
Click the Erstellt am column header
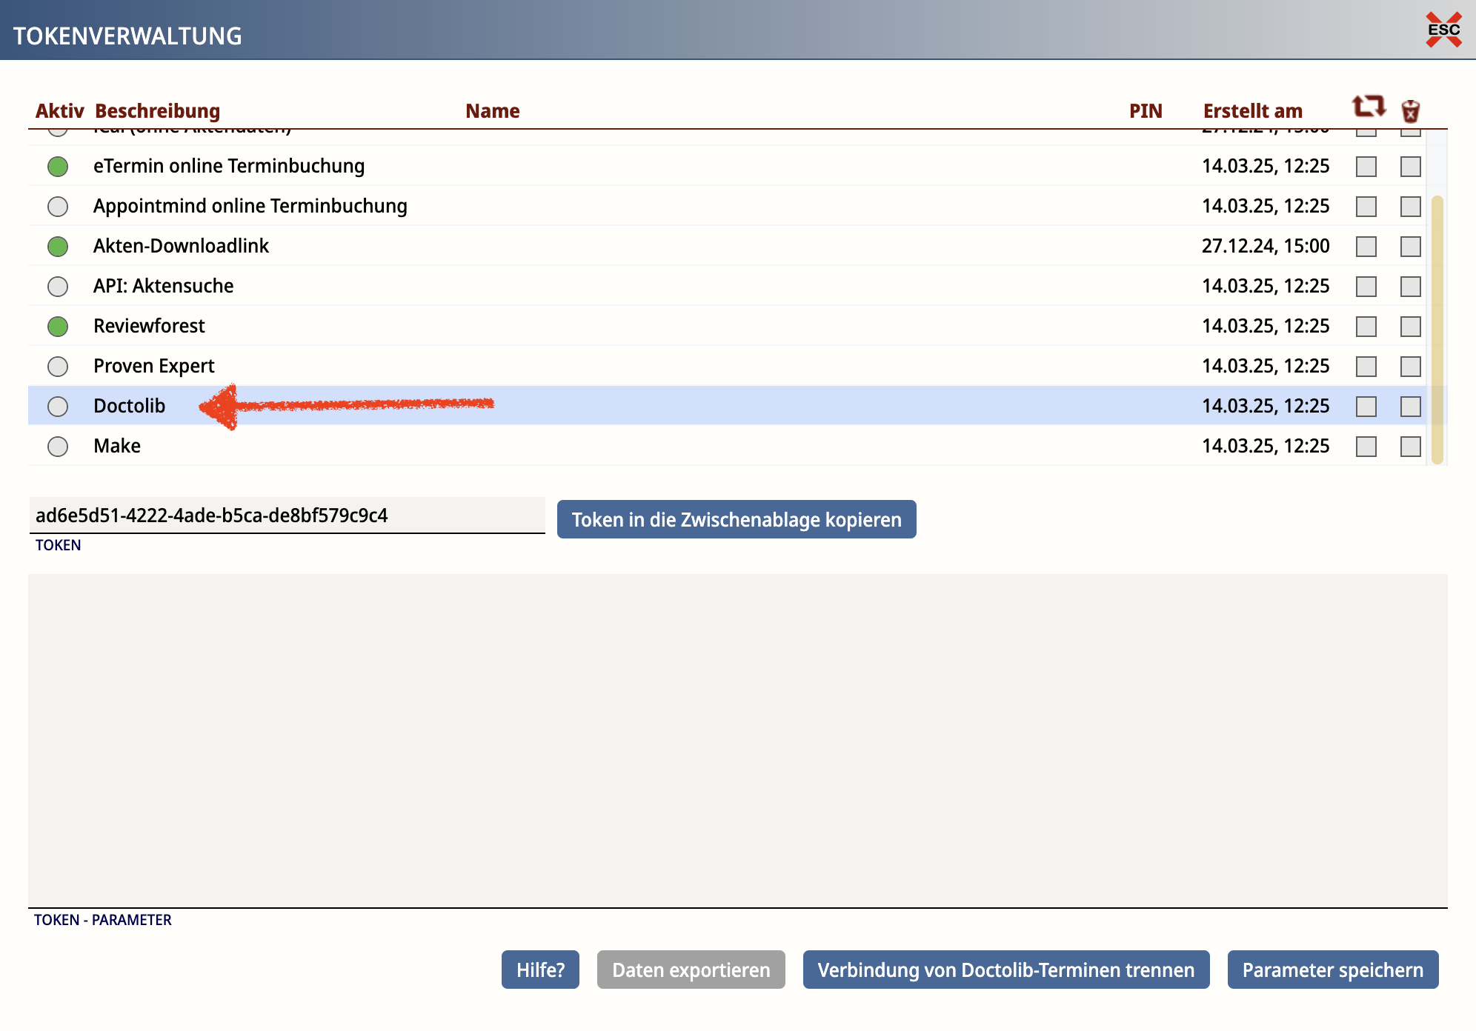pyautogui.click(x=1253, y=111)
